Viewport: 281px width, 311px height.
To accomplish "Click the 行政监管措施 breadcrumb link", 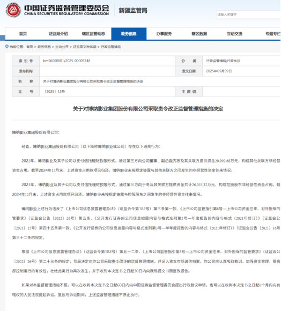I will [x=111, y=47].
